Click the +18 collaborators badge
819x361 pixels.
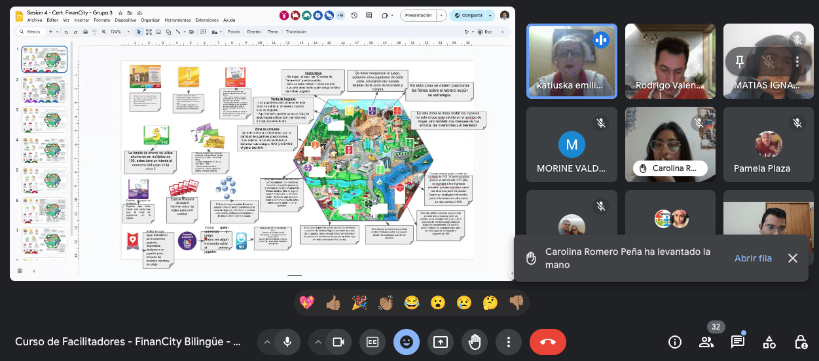[x=340, y=15]
